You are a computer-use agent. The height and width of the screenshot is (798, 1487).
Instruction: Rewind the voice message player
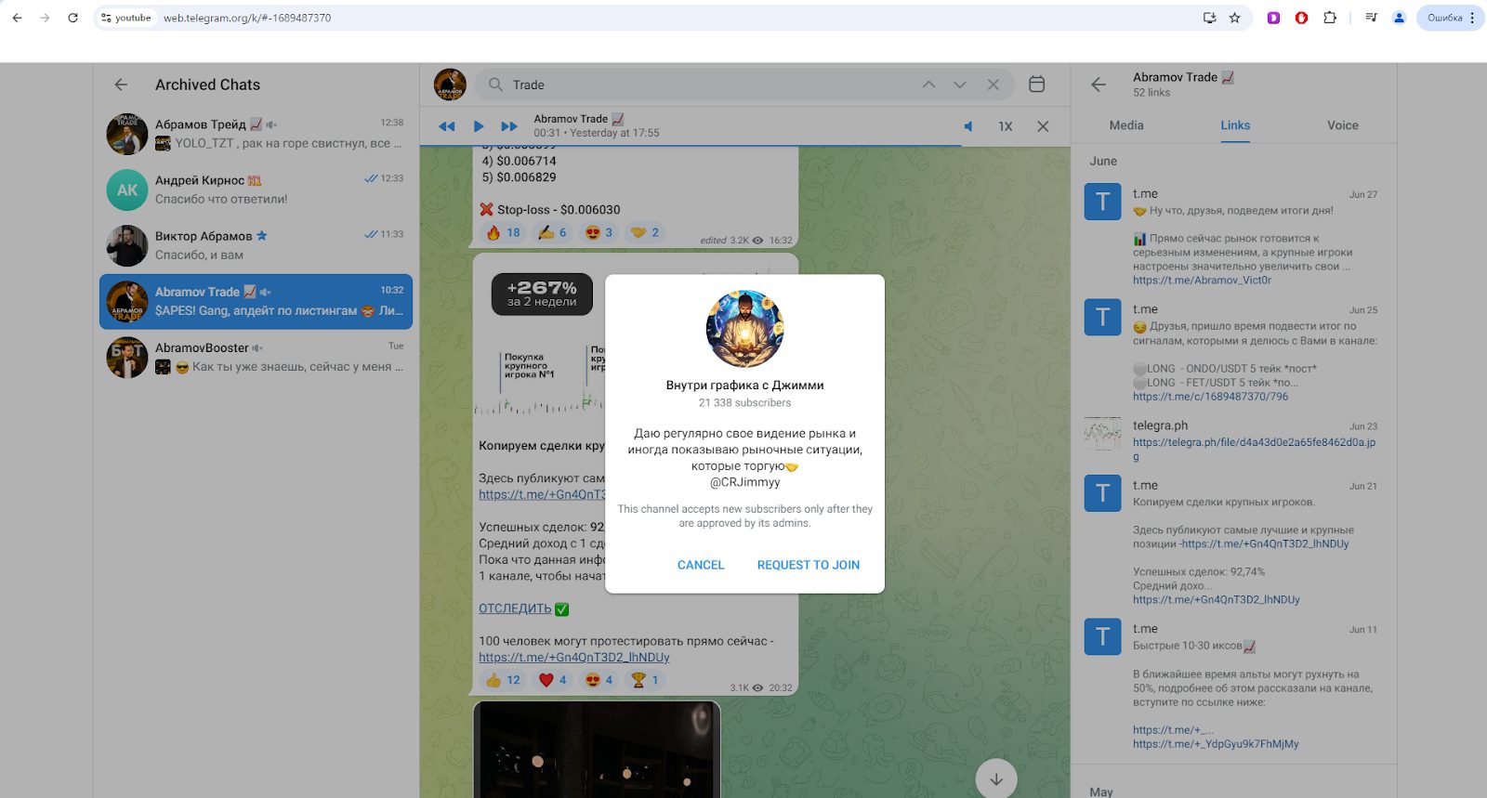point(447,126)
